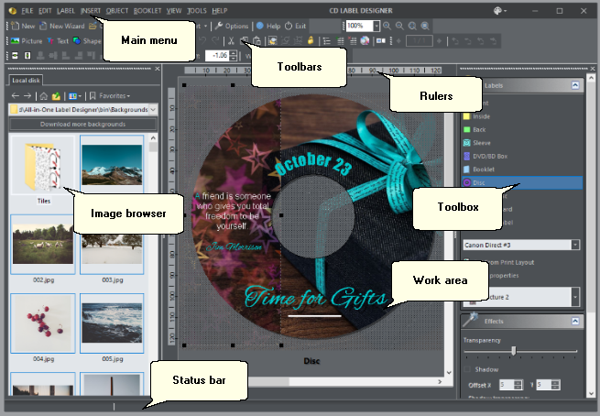Screen dimensions: 600x416
Task: Open the Options settings
Action: (231, 26)
